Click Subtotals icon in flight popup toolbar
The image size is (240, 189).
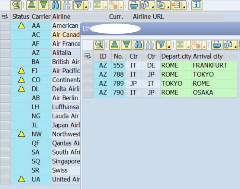197,45
